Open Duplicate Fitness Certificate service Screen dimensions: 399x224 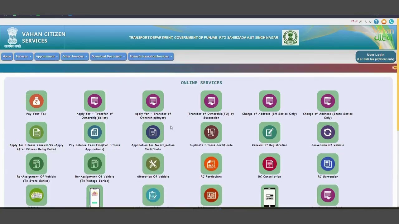pos(211,133)
